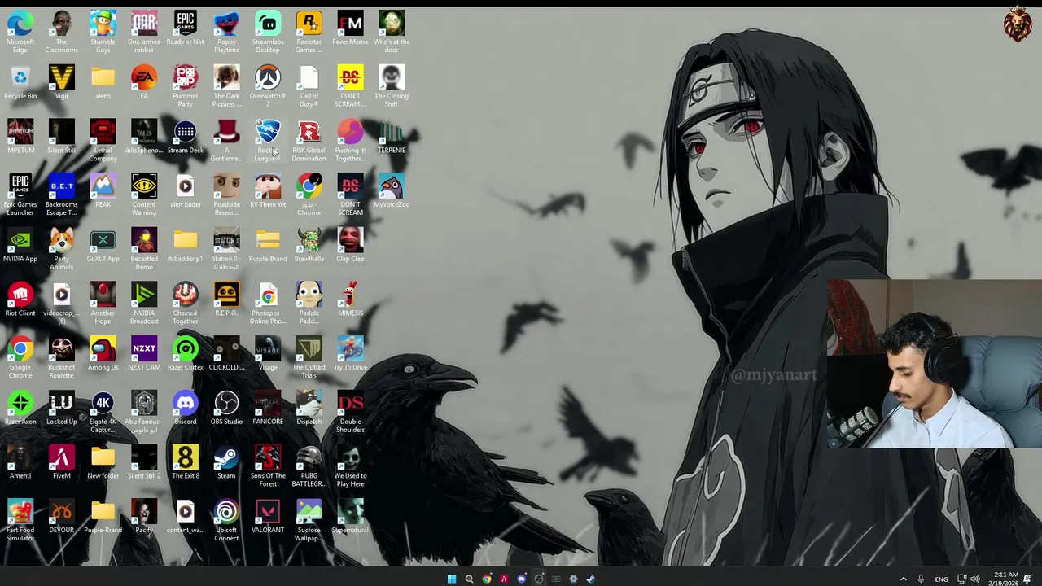This screenshot has height=586, width=1042.
Task: Open the Fast Food Simulator icon
Action: pos(20,521)
